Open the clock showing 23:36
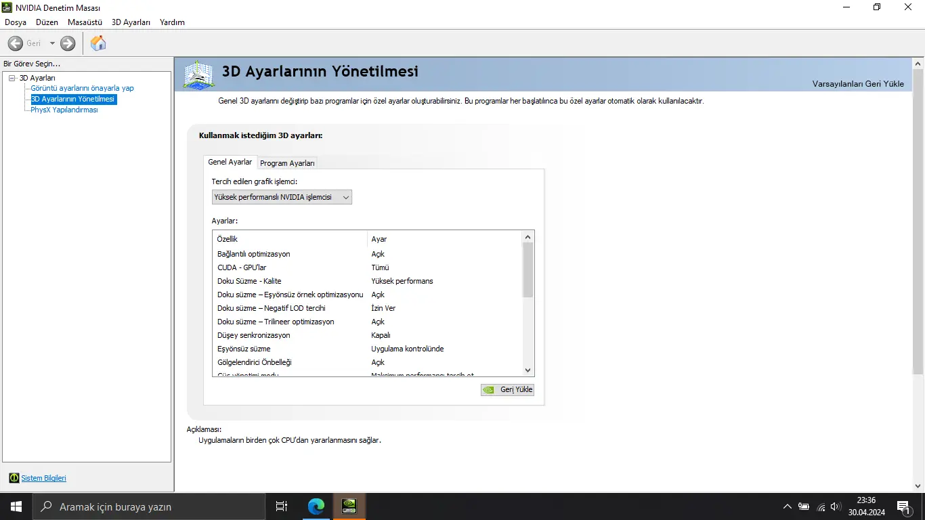Image resolution: width=925 pixels, height=520 pixels. pyautogui.click(x=866, y=506)
